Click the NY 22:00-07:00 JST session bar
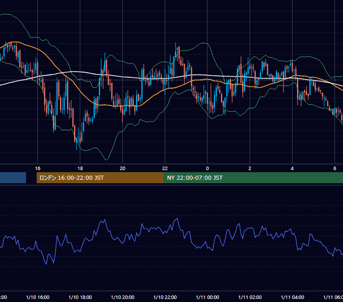 coord(253,178)
